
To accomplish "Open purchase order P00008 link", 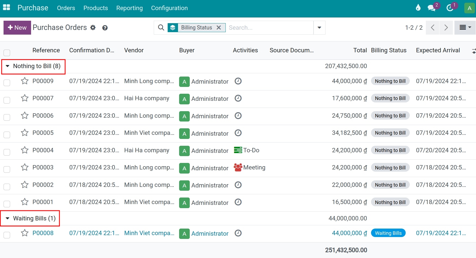I will point(43,233).
